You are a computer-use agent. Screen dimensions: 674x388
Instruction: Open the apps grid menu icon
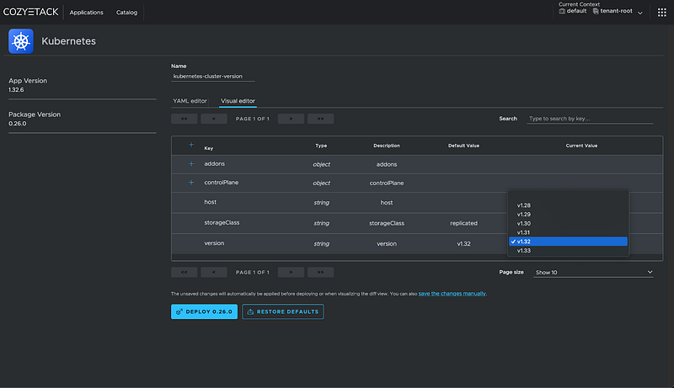coord(661,13)
